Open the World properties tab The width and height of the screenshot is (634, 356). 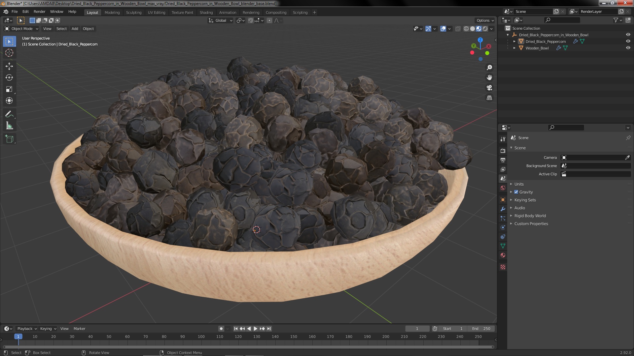coord(503,188)
